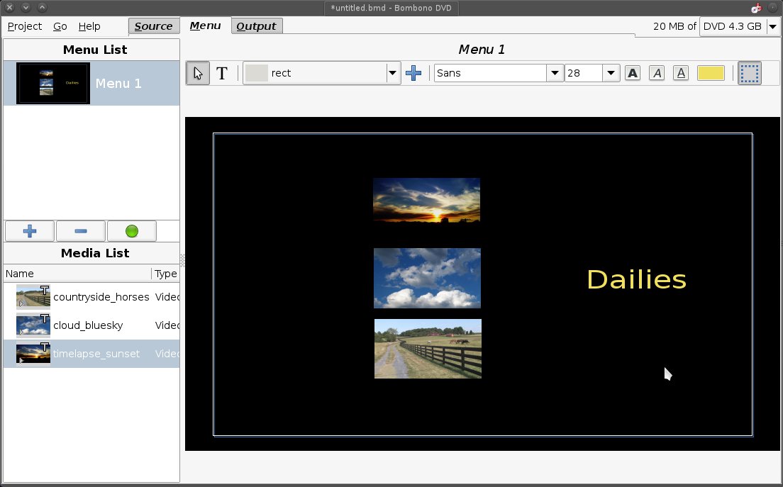The image size is (783, 487).
Task: Open the rect shape dropdown
Action: click(392, 73)
